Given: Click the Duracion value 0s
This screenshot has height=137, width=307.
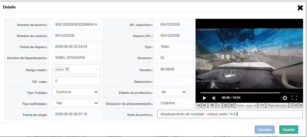Looking at the screenshot, I should tap(162, 58).
